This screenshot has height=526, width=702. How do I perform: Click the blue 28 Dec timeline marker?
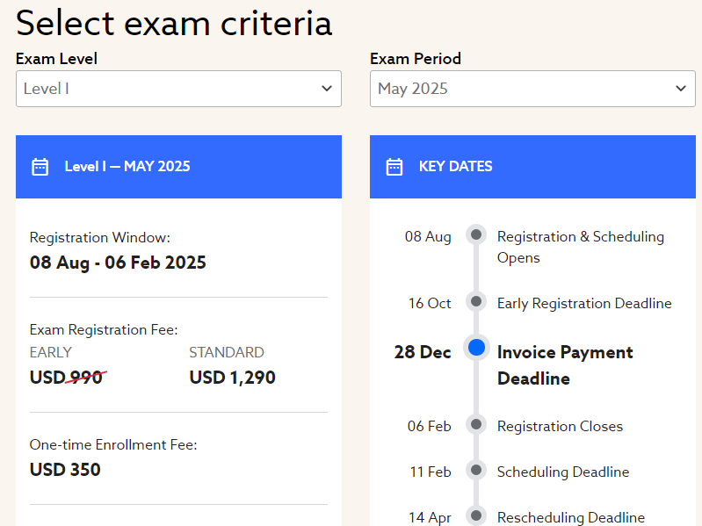click(476, 348)
